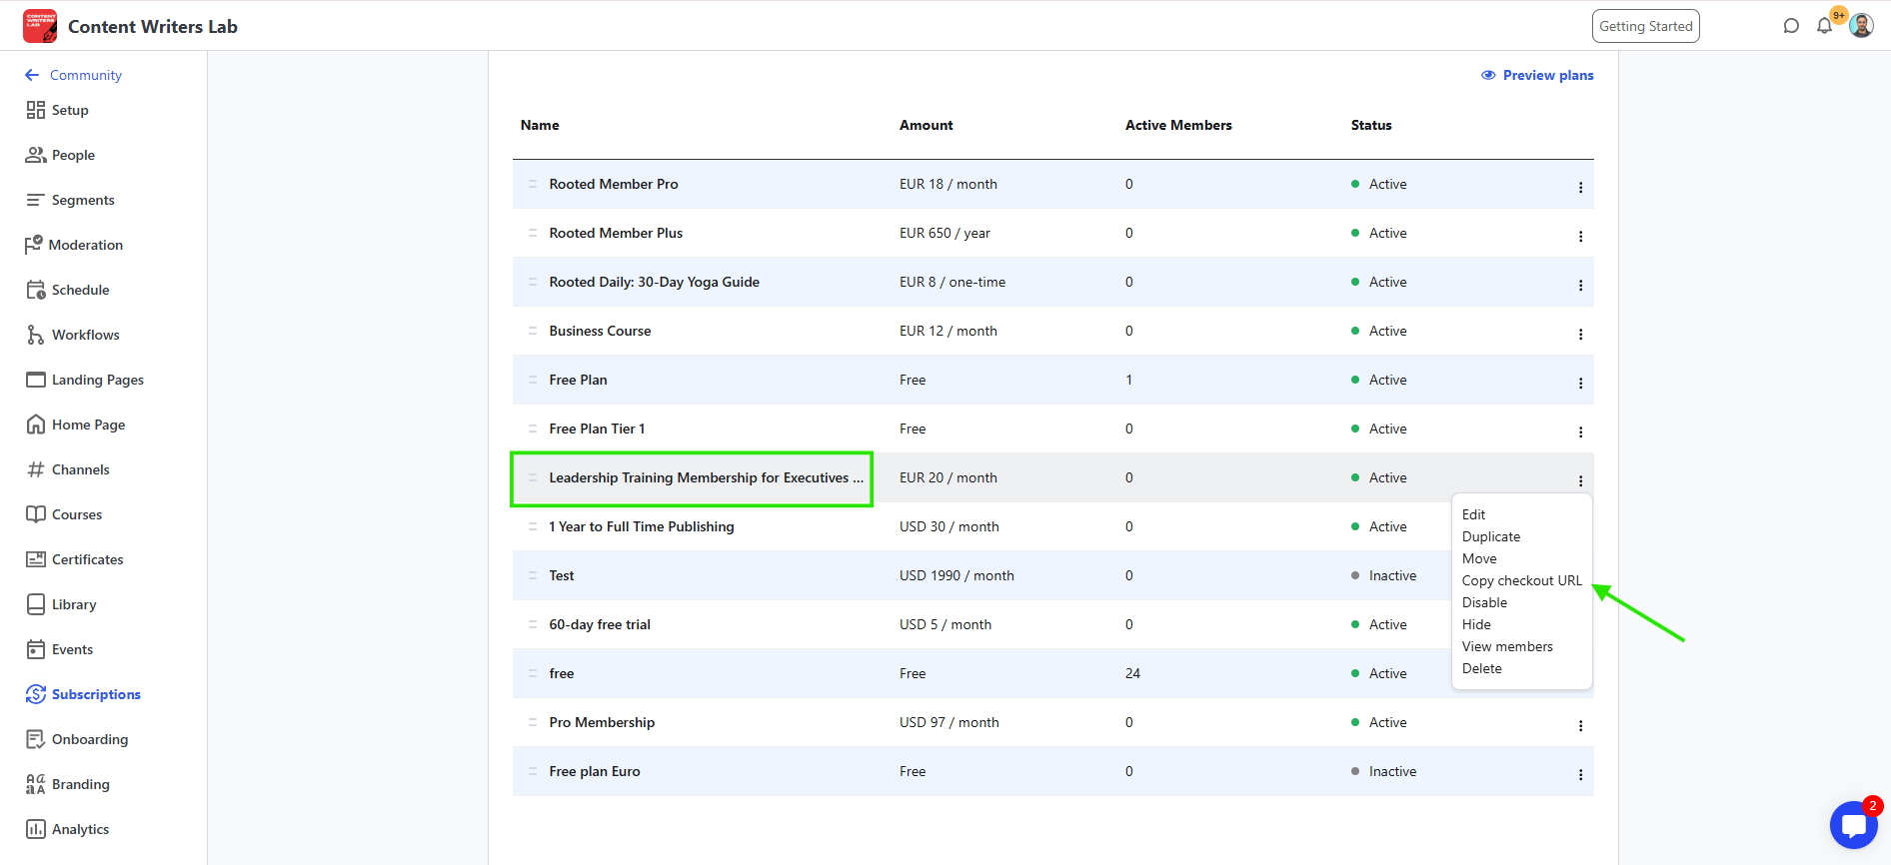This screenshot has height=865, width=1891.
Task: Open the messages chat bubble icon
Action: pyautogui.click(x=1791, y=26)
